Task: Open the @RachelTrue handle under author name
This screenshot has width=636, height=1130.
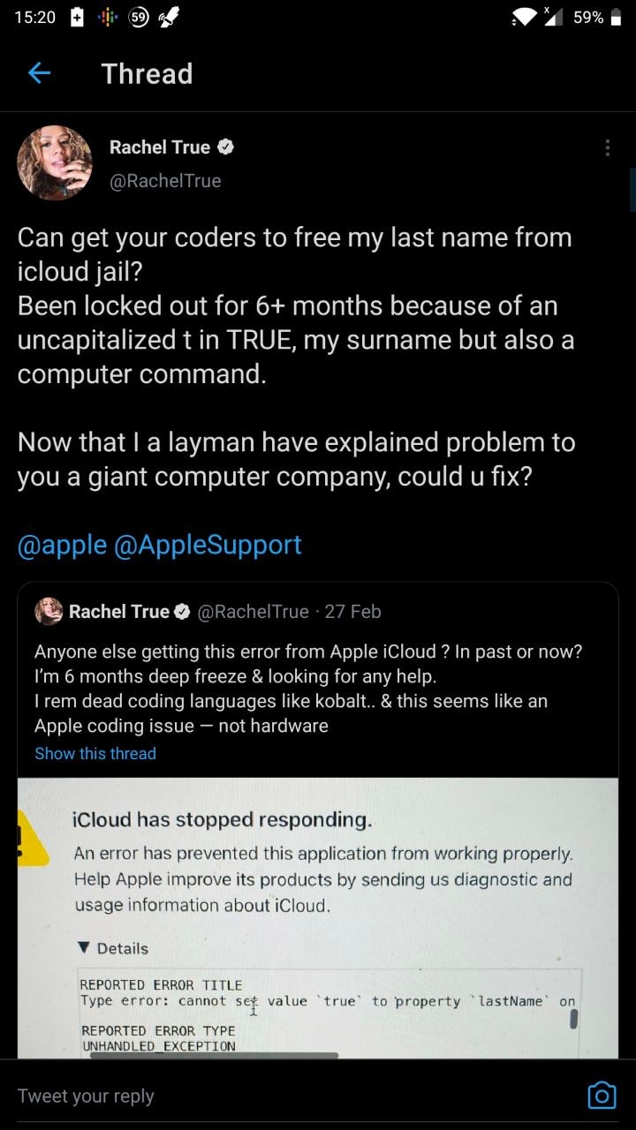Action: [165, 181]
